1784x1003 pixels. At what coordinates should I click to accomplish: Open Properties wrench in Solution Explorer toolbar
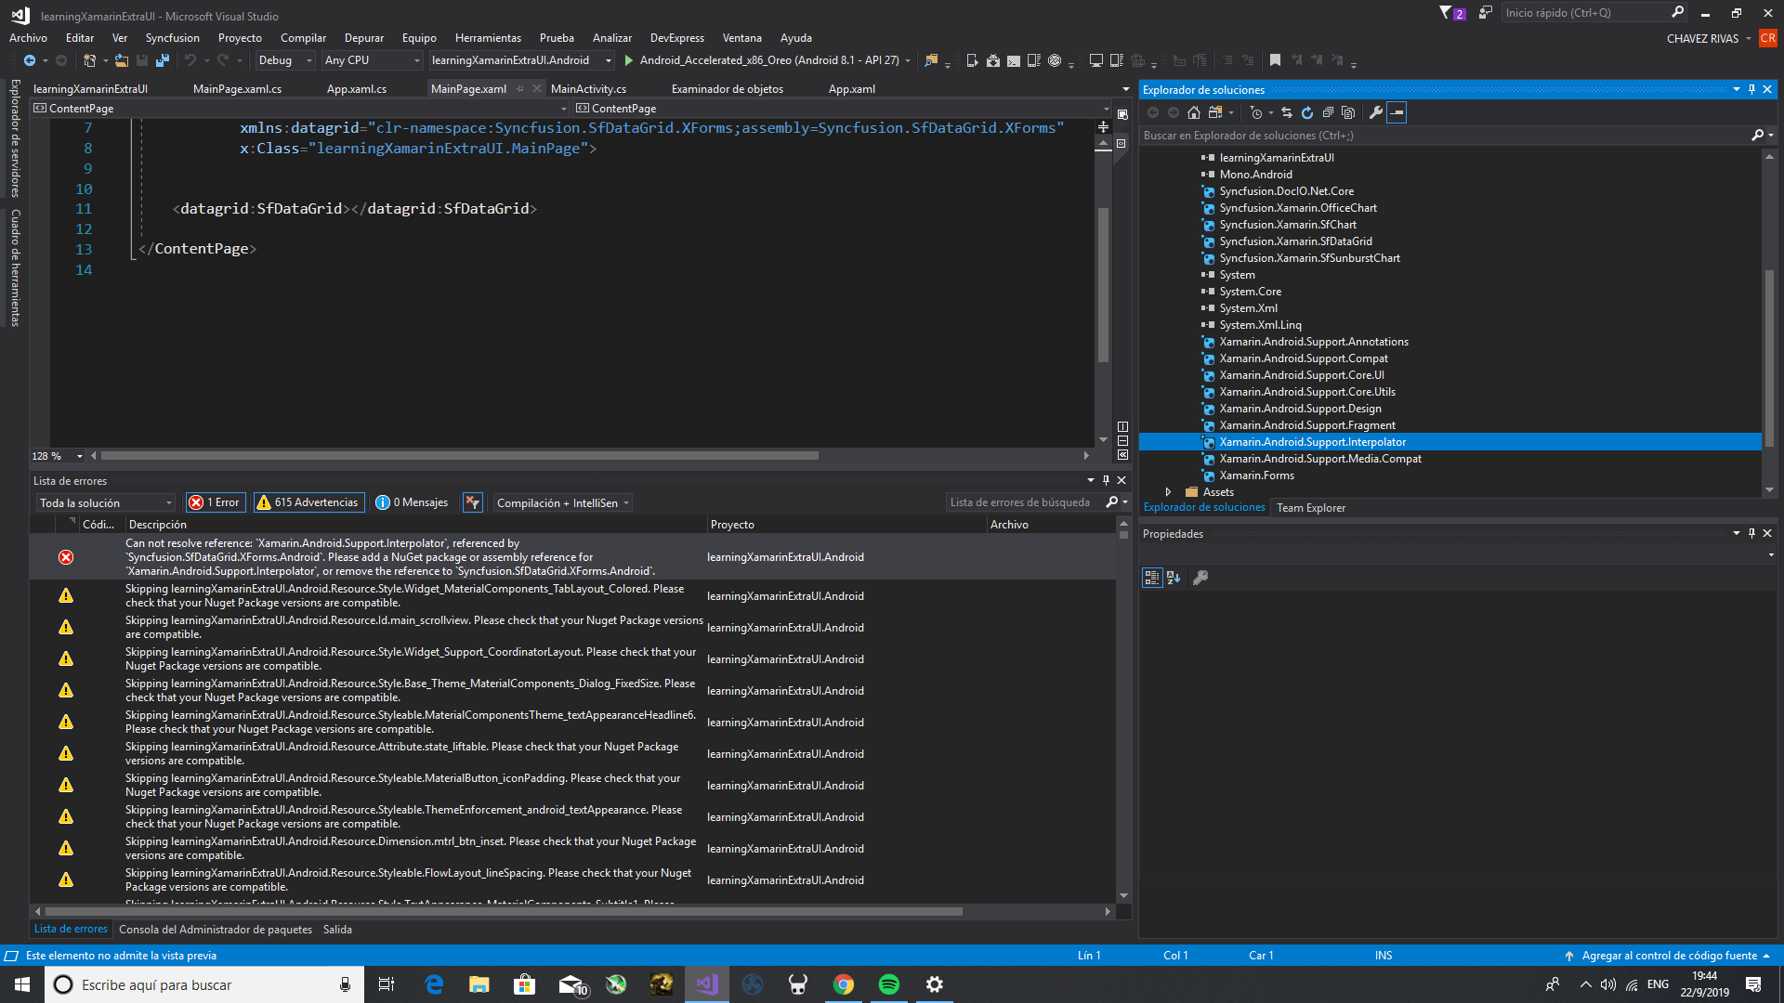(1376, 112)
